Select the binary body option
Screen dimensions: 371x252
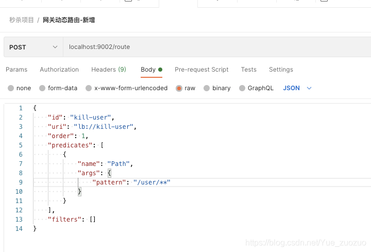click(207, 88)
